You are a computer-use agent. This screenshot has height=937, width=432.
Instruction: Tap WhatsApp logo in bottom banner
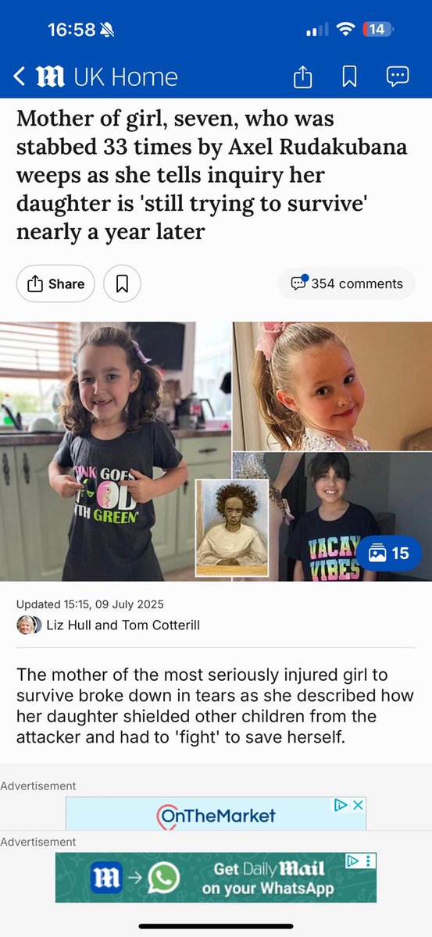(x=163, y=878)
